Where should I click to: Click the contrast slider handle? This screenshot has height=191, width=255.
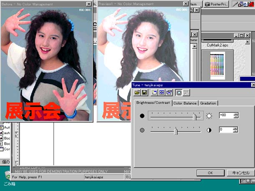[176, 131]
